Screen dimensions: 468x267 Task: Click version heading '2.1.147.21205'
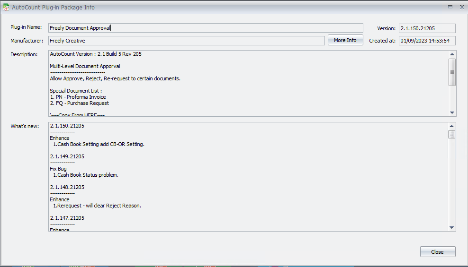[67, 218]
